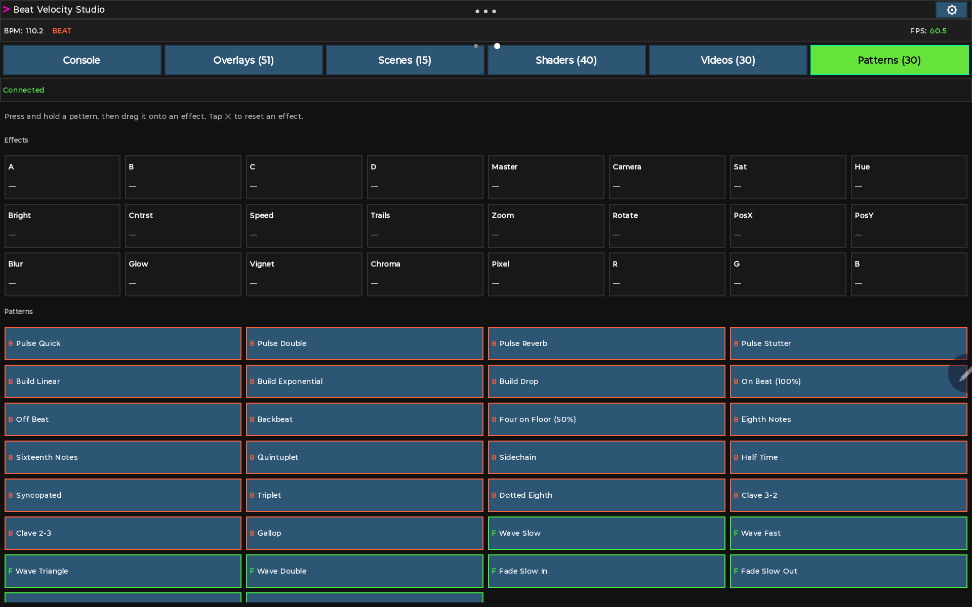The height and width of the screenshot is (607, 972).
Task: Select the Patterns (30) tab
Action: click(889, 60)
